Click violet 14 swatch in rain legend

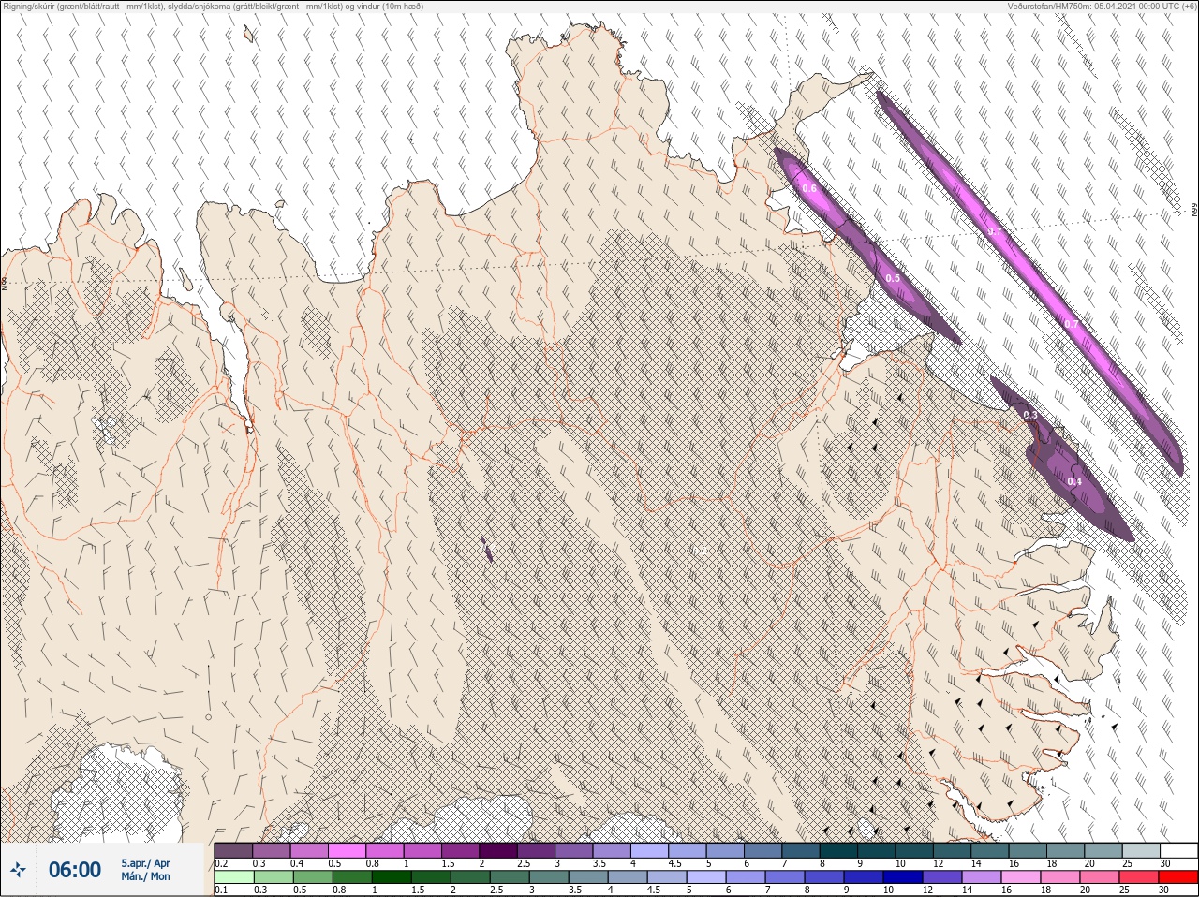point(982,877)
